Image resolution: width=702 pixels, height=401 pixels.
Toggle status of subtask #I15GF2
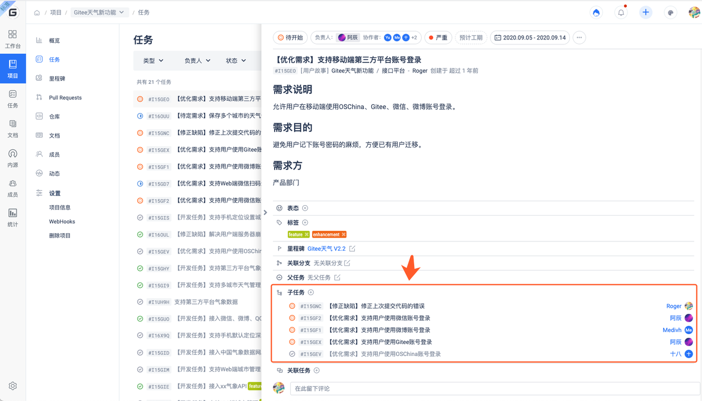coord(292,318)
